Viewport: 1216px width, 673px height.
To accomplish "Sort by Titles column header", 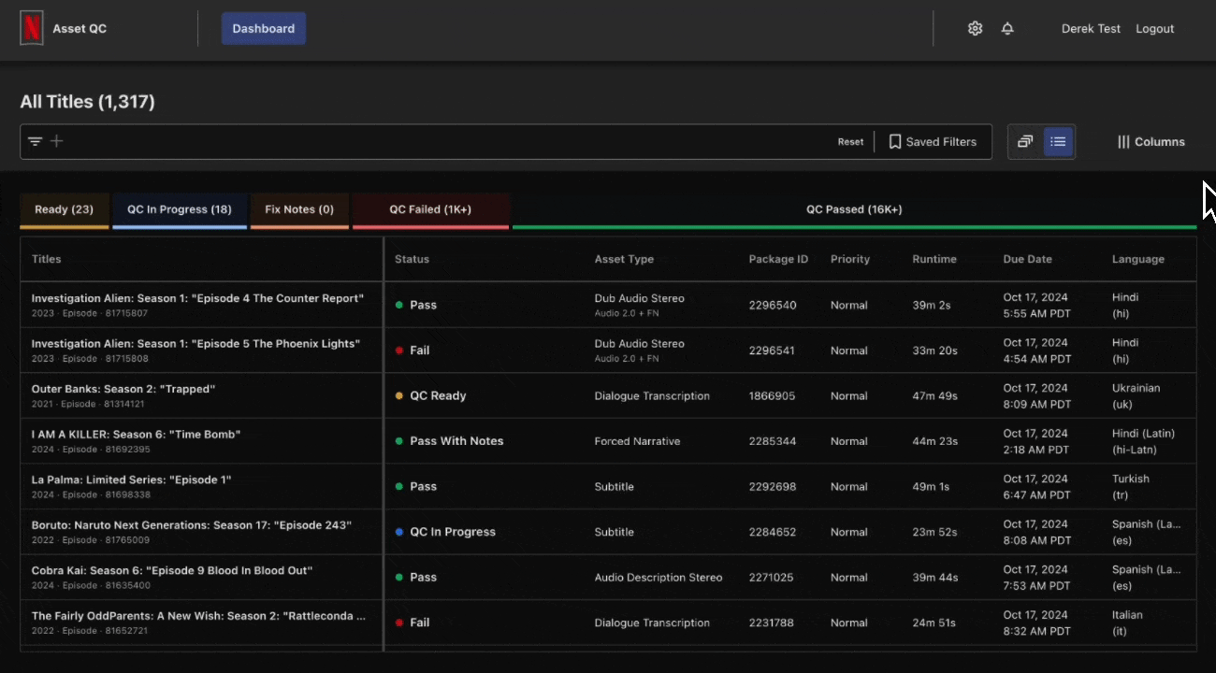I will 46,259.
